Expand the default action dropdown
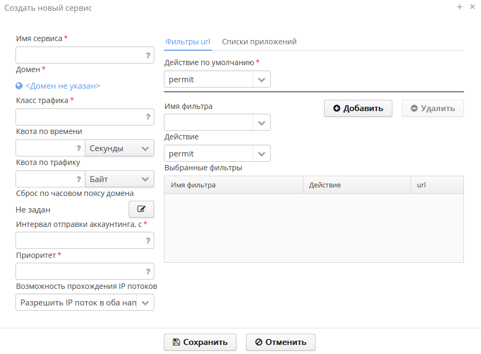The image size is (481, 354). [x=261, y=80]
